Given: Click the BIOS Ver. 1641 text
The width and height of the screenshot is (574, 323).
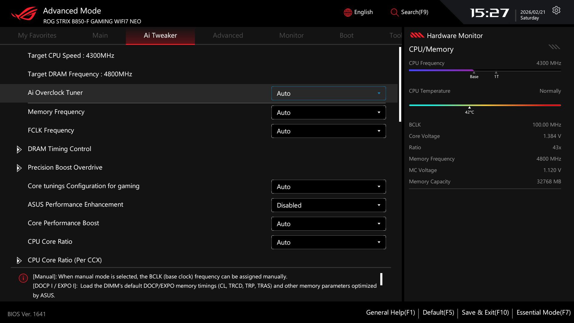Looking at the screenshot, I should [27, 314].
